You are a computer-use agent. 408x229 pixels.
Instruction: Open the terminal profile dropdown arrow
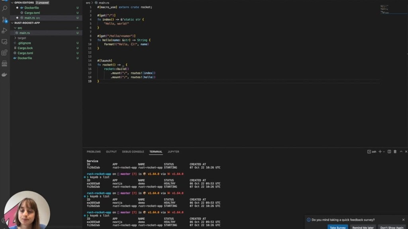384,151
